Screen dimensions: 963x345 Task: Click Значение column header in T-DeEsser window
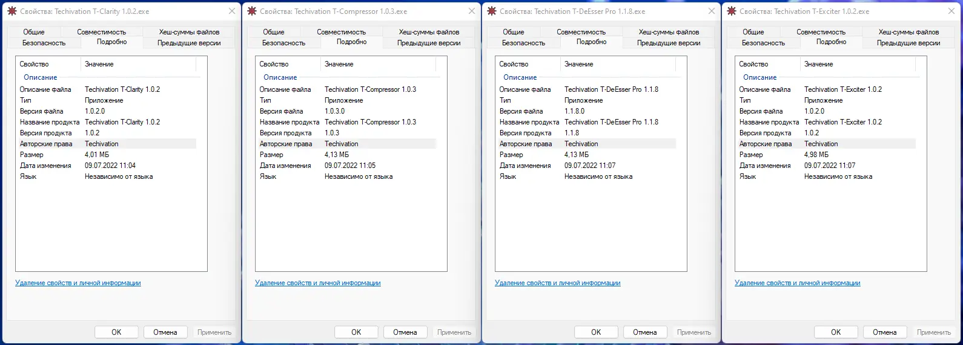tap(579, 64)
